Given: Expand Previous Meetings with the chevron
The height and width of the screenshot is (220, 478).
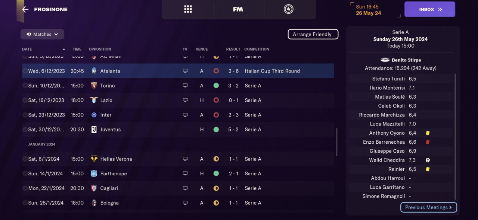Looking at the screenshot, I should click(x=450, y=207).
